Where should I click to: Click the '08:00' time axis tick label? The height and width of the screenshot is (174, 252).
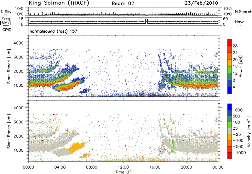click(91, 167)
